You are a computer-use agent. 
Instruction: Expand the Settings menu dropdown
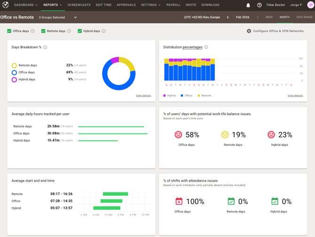(150, 5)
